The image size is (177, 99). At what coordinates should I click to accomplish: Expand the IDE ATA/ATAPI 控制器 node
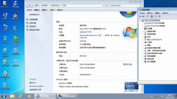(143, 26)
